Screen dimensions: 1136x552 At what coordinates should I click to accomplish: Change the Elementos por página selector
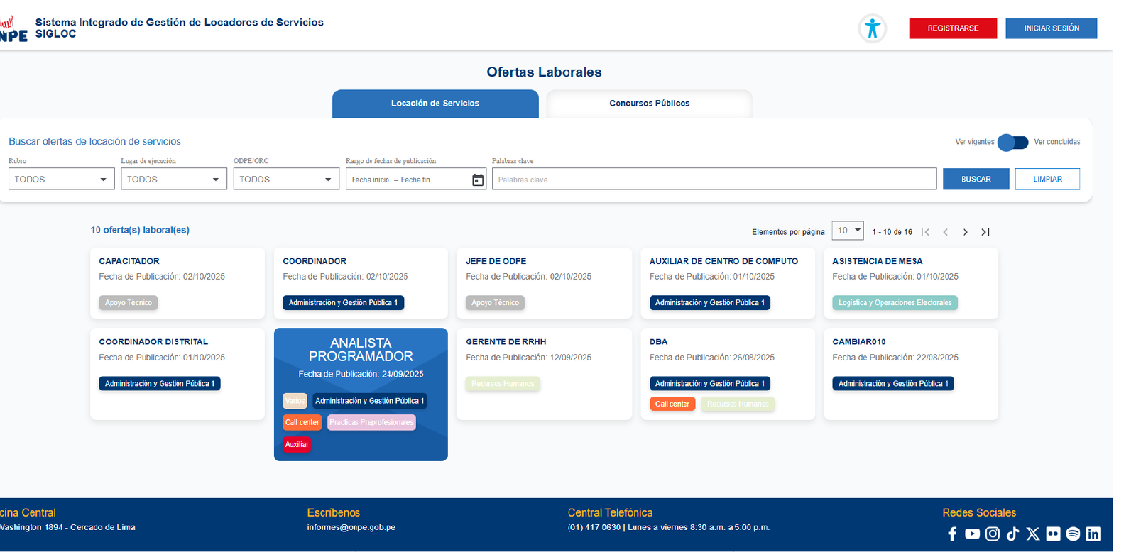pos(848,231)
